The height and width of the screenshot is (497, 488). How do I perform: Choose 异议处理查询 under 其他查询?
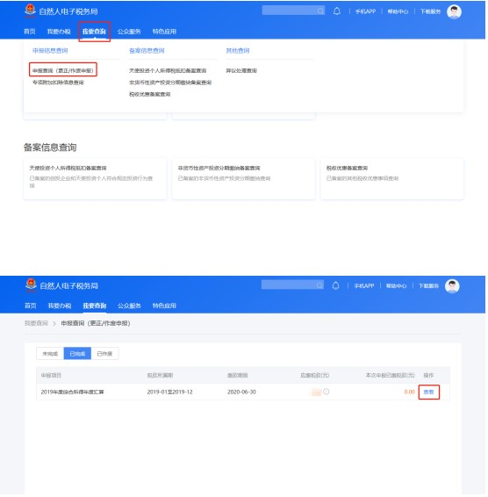(242, 71)
